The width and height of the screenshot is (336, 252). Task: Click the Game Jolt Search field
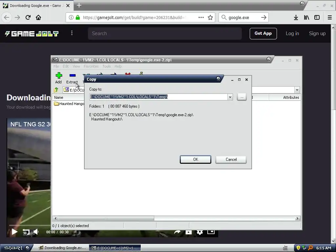[x=165, y=33]
